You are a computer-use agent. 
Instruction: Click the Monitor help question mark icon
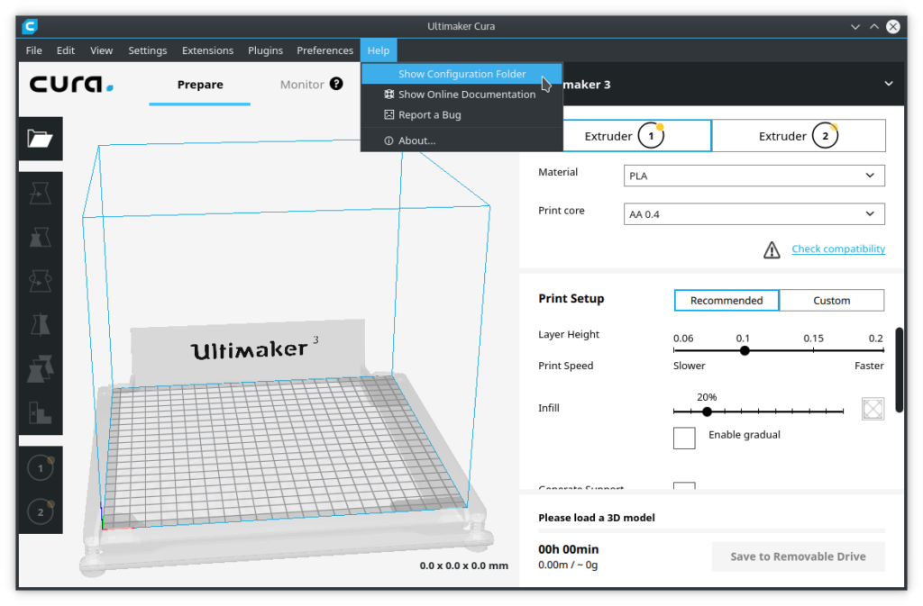coord(336,84)
